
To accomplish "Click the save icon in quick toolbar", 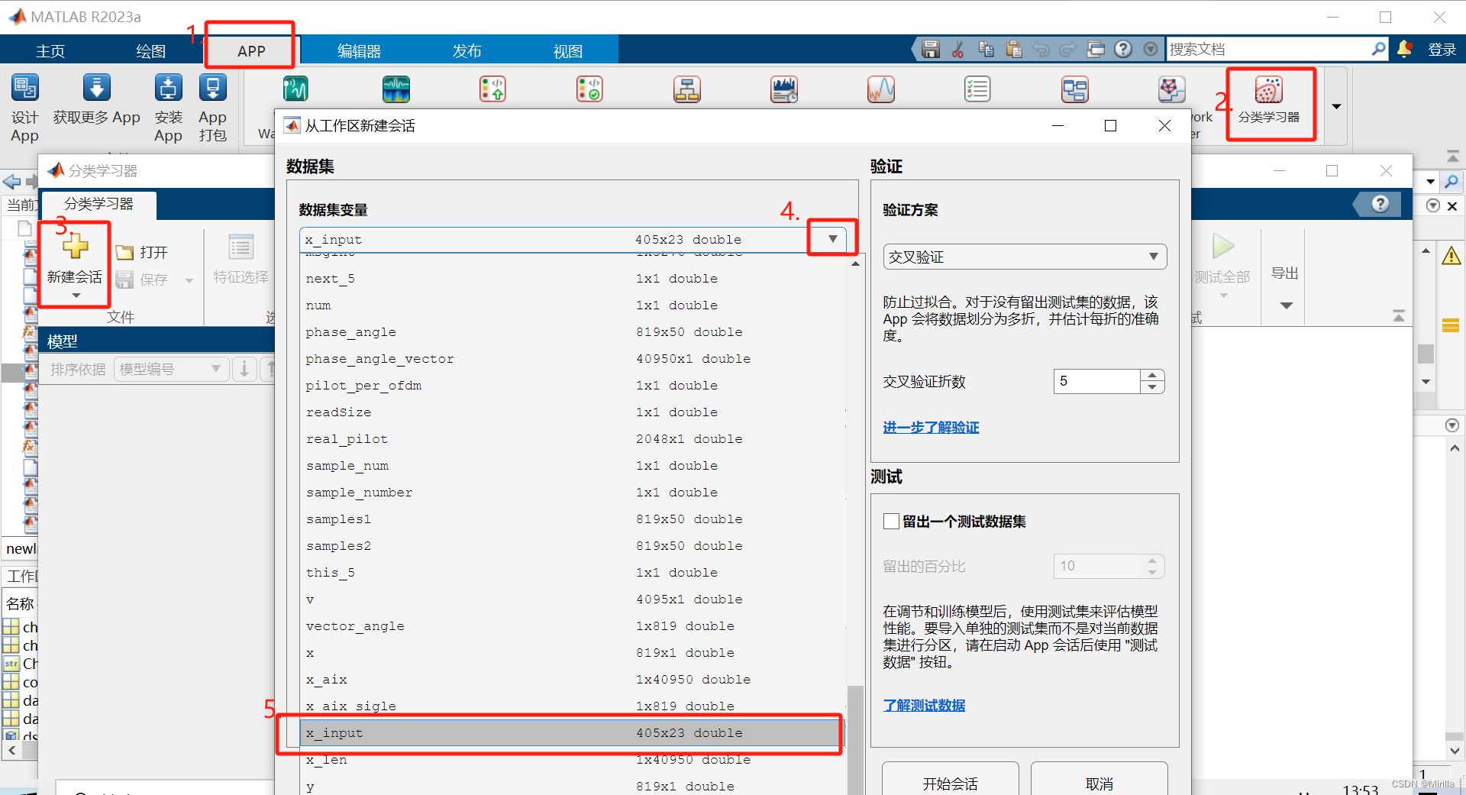I will (x=930, y=50).
